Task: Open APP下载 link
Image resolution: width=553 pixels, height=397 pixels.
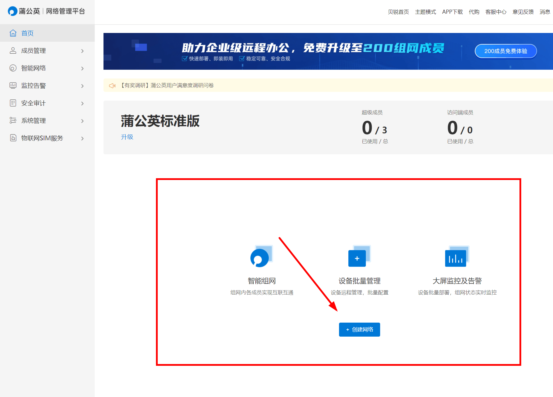Action: pos(452,12)
